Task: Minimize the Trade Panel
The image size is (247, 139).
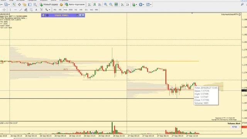Action: [80, 15]
